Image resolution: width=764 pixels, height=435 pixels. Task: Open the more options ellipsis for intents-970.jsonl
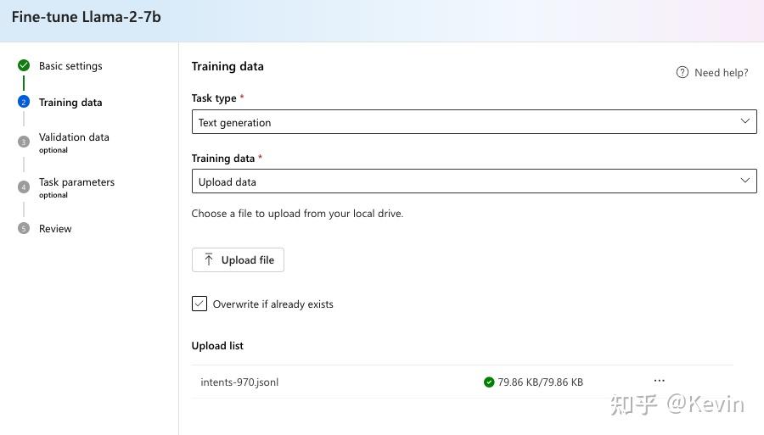pyautogui.click(x=659, y=381)
